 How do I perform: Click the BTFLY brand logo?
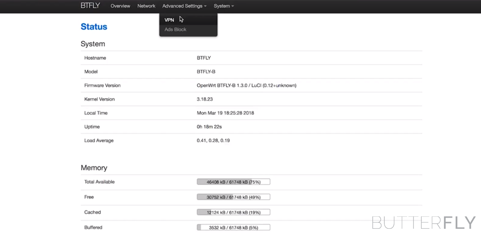90,6
